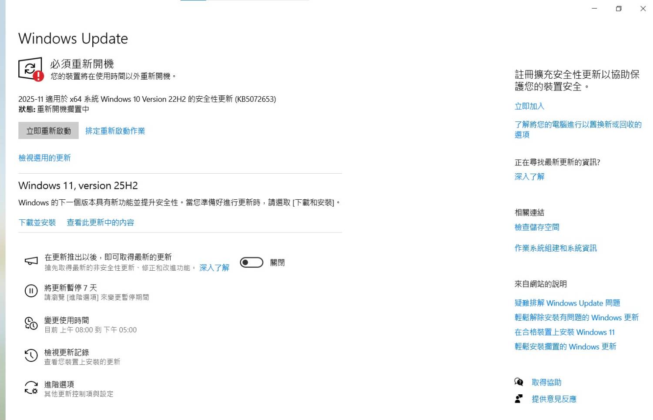Open 檢查儲存空間 related link

click(x=537, y=227)
